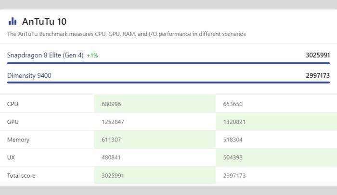Click the AnTuTu bar chart icon
Screen dimensions: 337x195
pyautogui.click(x=13, y=21)
